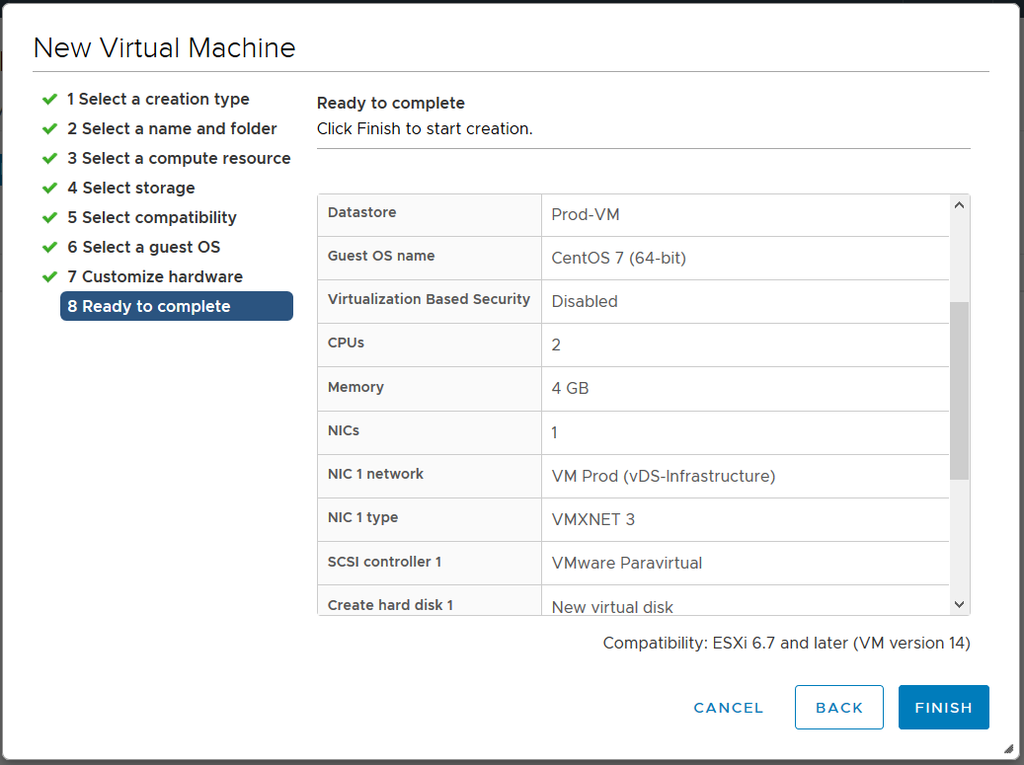Click the CPUs value 2
This screenshot has height=765, width=1024.
point(556,344)
